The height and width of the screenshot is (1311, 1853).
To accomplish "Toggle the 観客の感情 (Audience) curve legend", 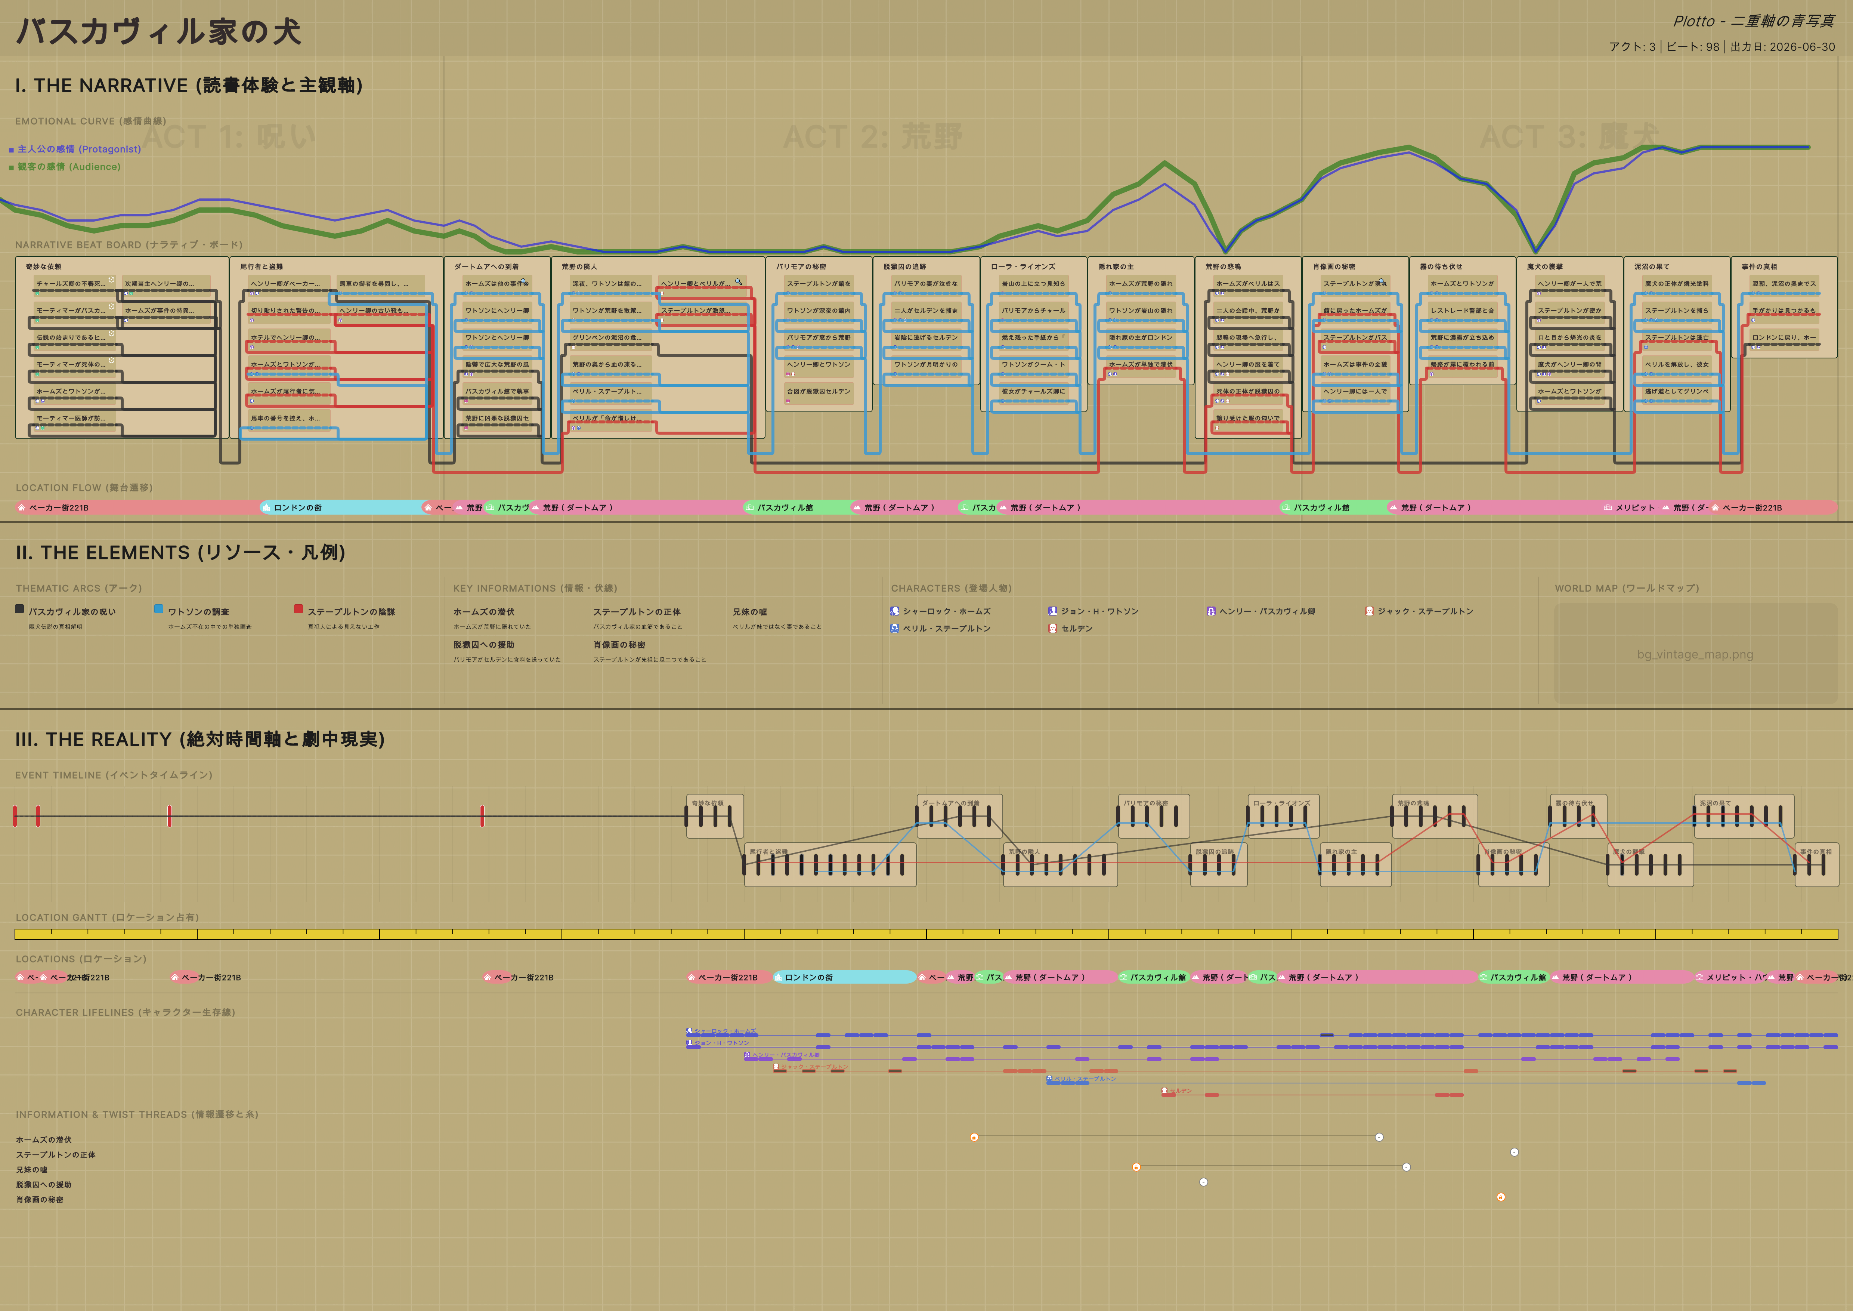I will click(65, 167).
